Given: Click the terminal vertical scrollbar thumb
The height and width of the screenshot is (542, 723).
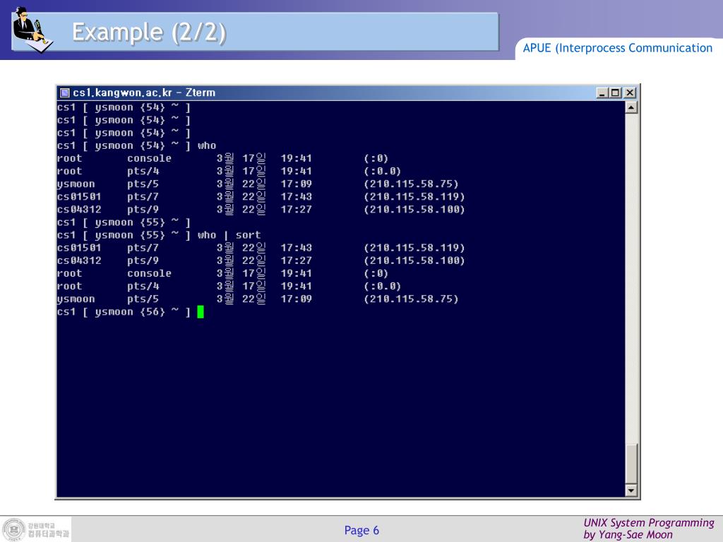Looking at the screenshot, I should pyautogui.click(x=631, y=463).
